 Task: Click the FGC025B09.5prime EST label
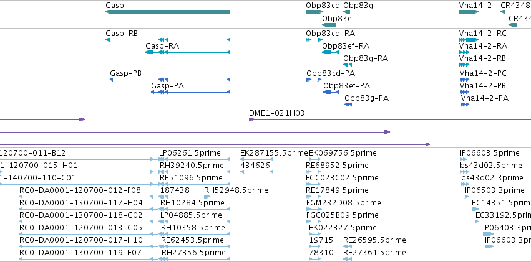[343, 215]
